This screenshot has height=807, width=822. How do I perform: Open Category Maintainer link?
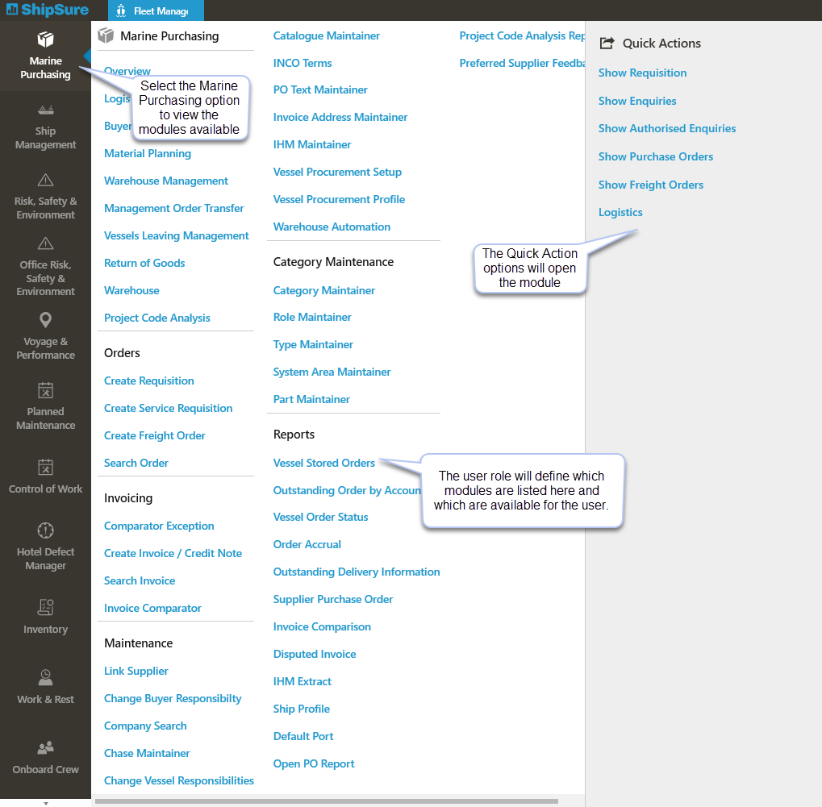pyautogui.click(x=323, y=291)
